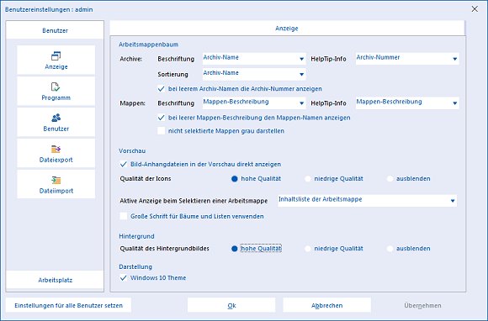This screenshot has width=488, height=321.
Task: Open 'Inhaltsliste der Arbeitsmappe' dropdown
Action: [x=367, y=201]
